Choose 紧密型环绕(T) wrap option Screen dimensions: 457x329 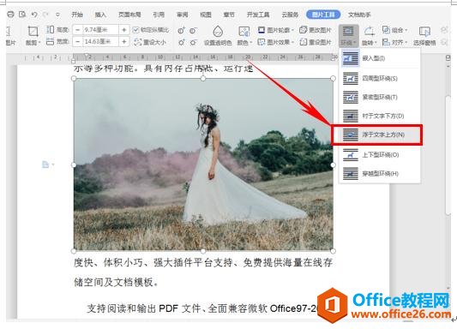[380, 97]
